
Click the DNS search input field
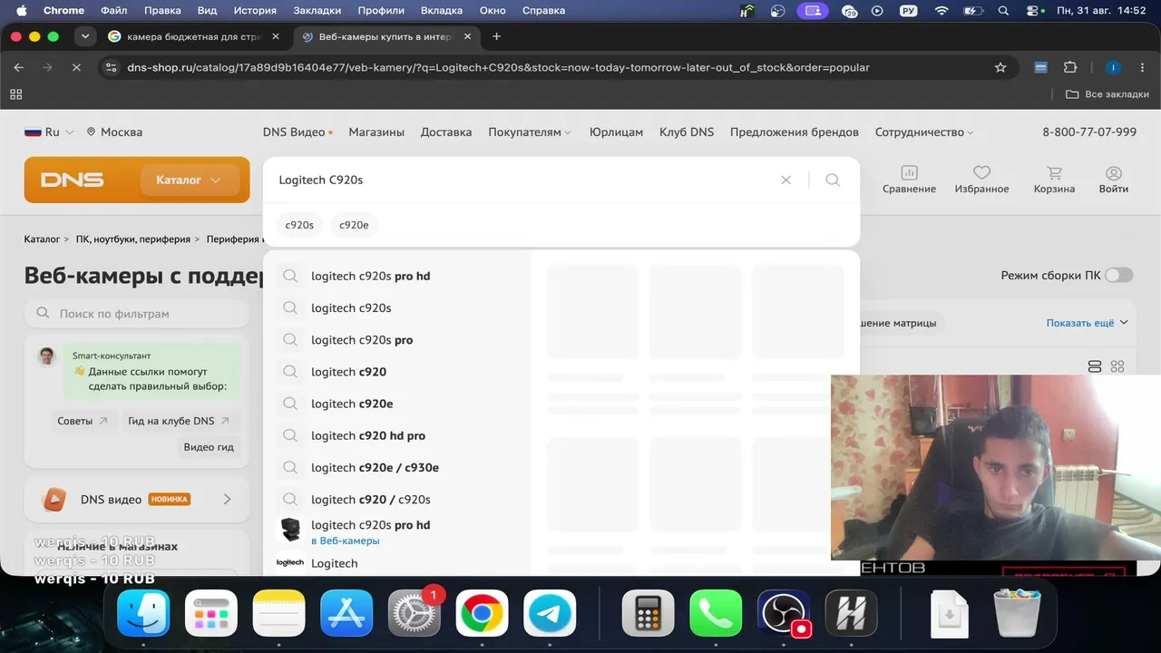tap(524, 180)
